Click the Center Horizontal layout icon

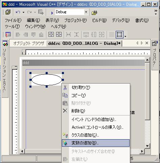[59, 34]
